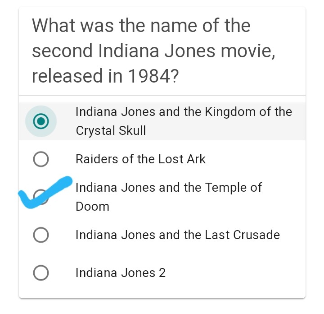324x314 pixels.
Task: Pick the Temple of Doom radio button
Action: [x=41, y=197]
